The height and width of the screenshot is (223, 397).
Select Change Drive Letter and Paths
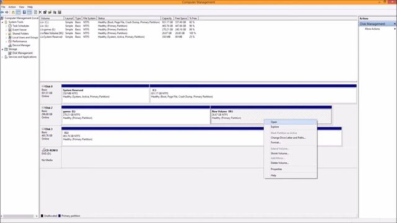pos(291,138)
